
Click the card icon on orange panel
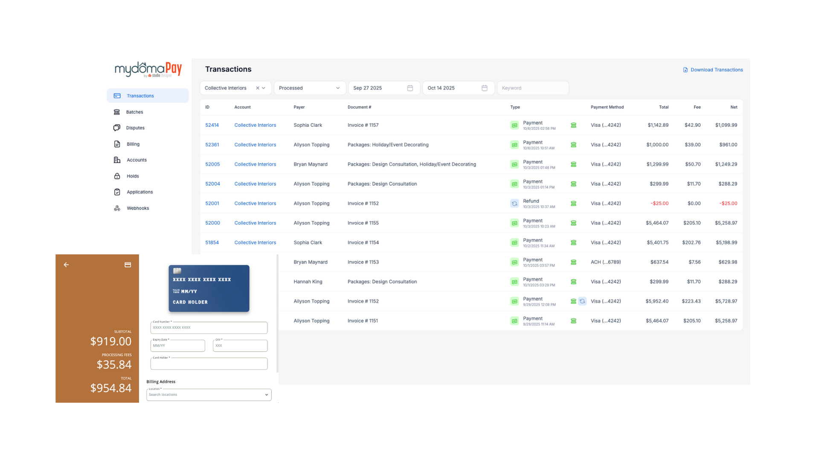point(128,265)
